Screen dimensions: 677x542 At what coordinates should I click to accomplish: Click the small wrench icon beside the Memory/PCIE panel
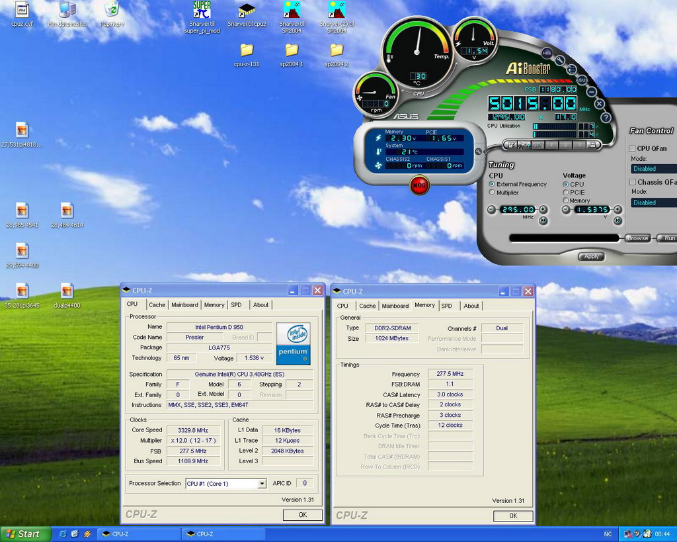point(478,152)
